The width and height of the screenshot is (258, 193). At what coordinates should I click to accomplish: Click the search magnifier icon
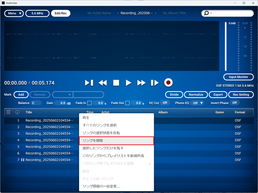[x=206, y=13]
